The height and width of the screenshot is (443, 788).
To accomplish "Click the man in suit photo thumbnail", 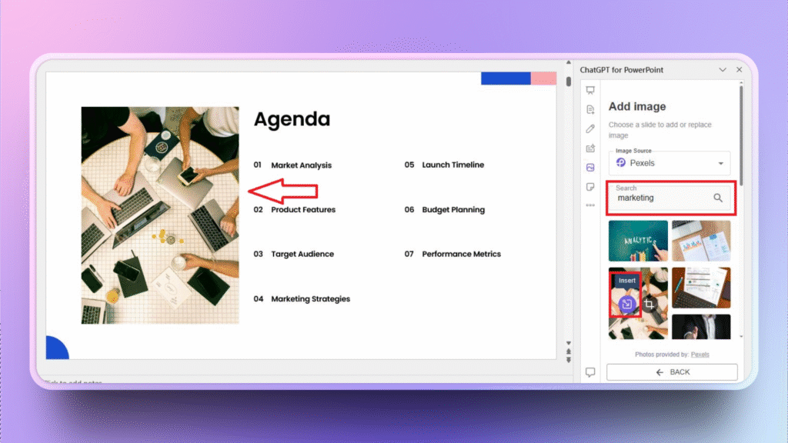I will coord(701,326).
